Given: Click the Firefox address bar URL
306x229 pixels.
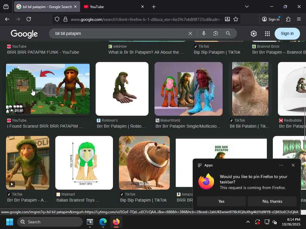Looking at the screenshot, I should point(145,19).
